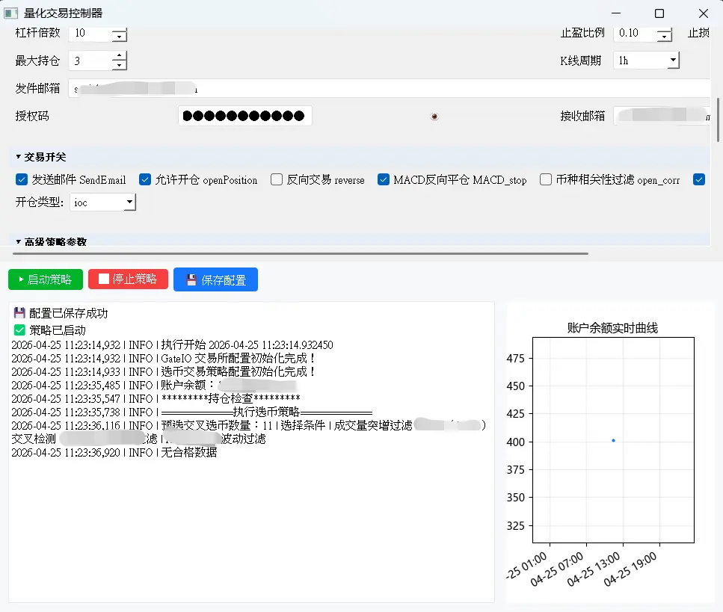Screen dimensions: 723x612
Task: Click 保存配置 blue button
Action: (x=216, y=279)
